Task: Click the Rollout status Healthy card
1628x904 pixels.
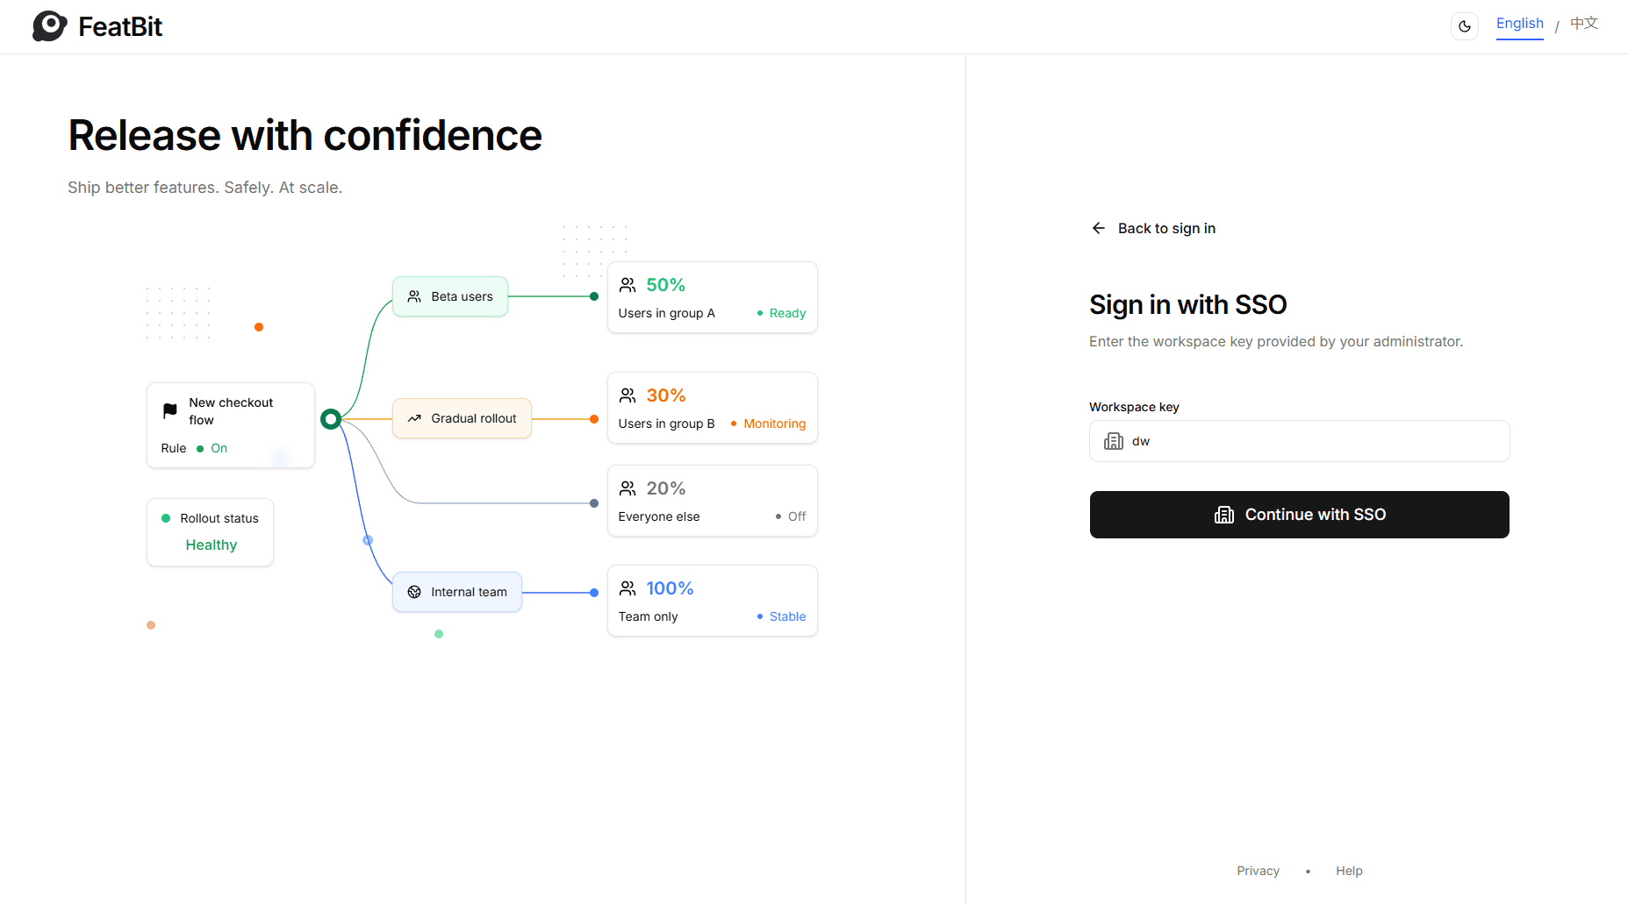Action: point(211,532)
